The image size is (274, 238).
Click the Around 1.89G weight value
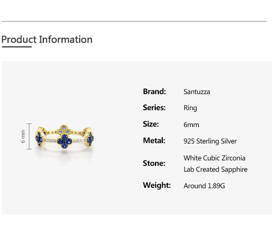(x=204, y=186)
